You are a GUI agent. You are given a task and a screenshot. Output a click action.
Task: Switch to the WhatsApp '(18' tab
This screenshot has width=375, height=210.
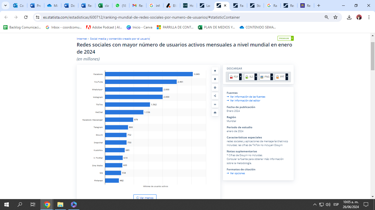click(121, 5)
